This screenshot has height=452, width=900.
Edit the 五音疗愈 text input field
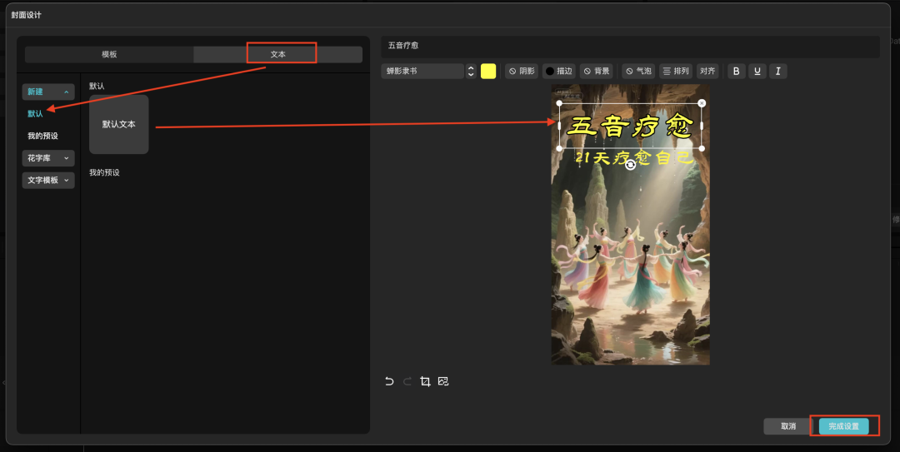point(630,46)
